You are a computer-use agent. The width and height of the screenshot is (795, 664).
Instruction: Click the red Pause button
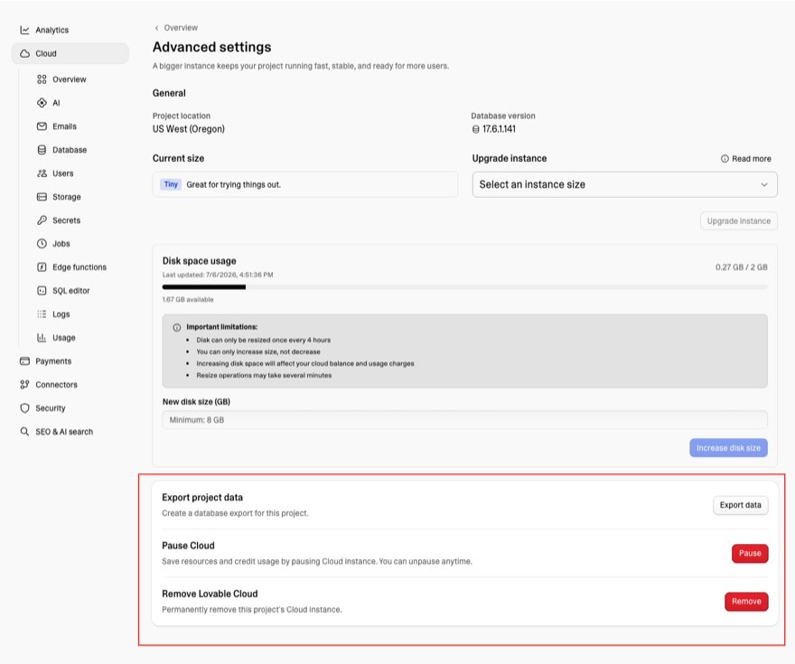(x=750, y=553)
